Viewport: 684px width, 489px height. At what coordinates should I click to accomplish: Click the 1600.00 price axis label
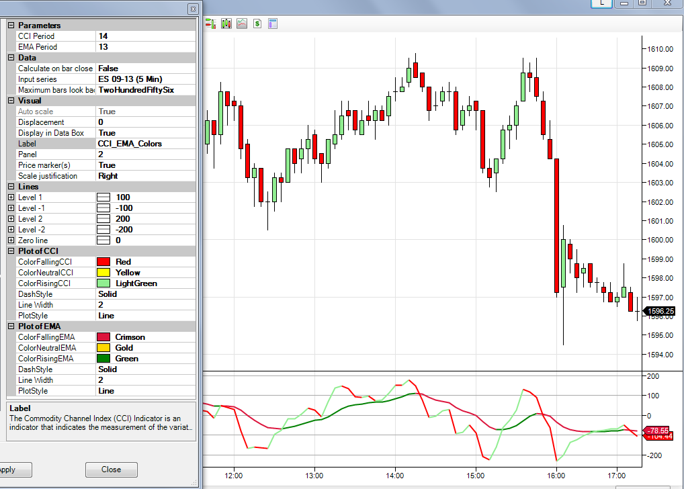click(660, 240)
